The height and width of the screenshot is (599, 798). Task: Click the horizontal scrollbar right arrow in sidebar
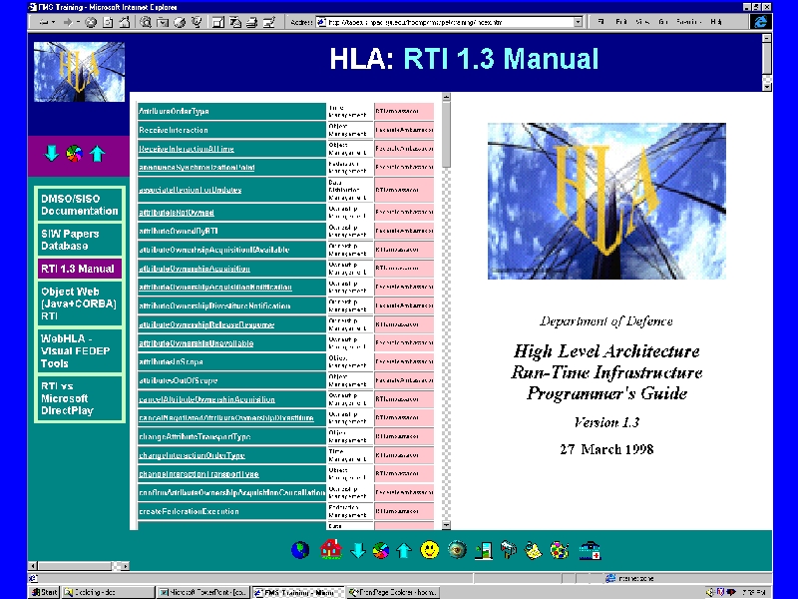tap(126, 566)
